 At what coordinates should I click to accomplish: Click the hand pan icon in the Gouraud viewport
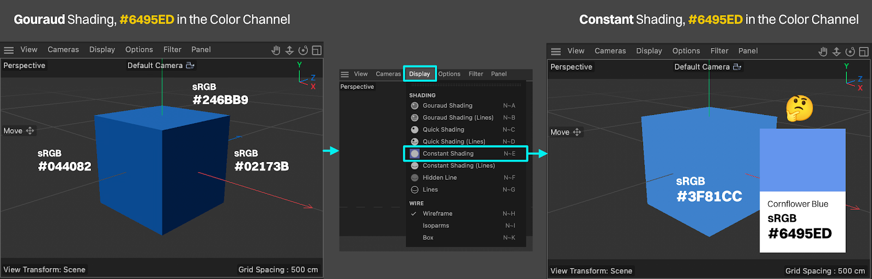click(276, 50)
